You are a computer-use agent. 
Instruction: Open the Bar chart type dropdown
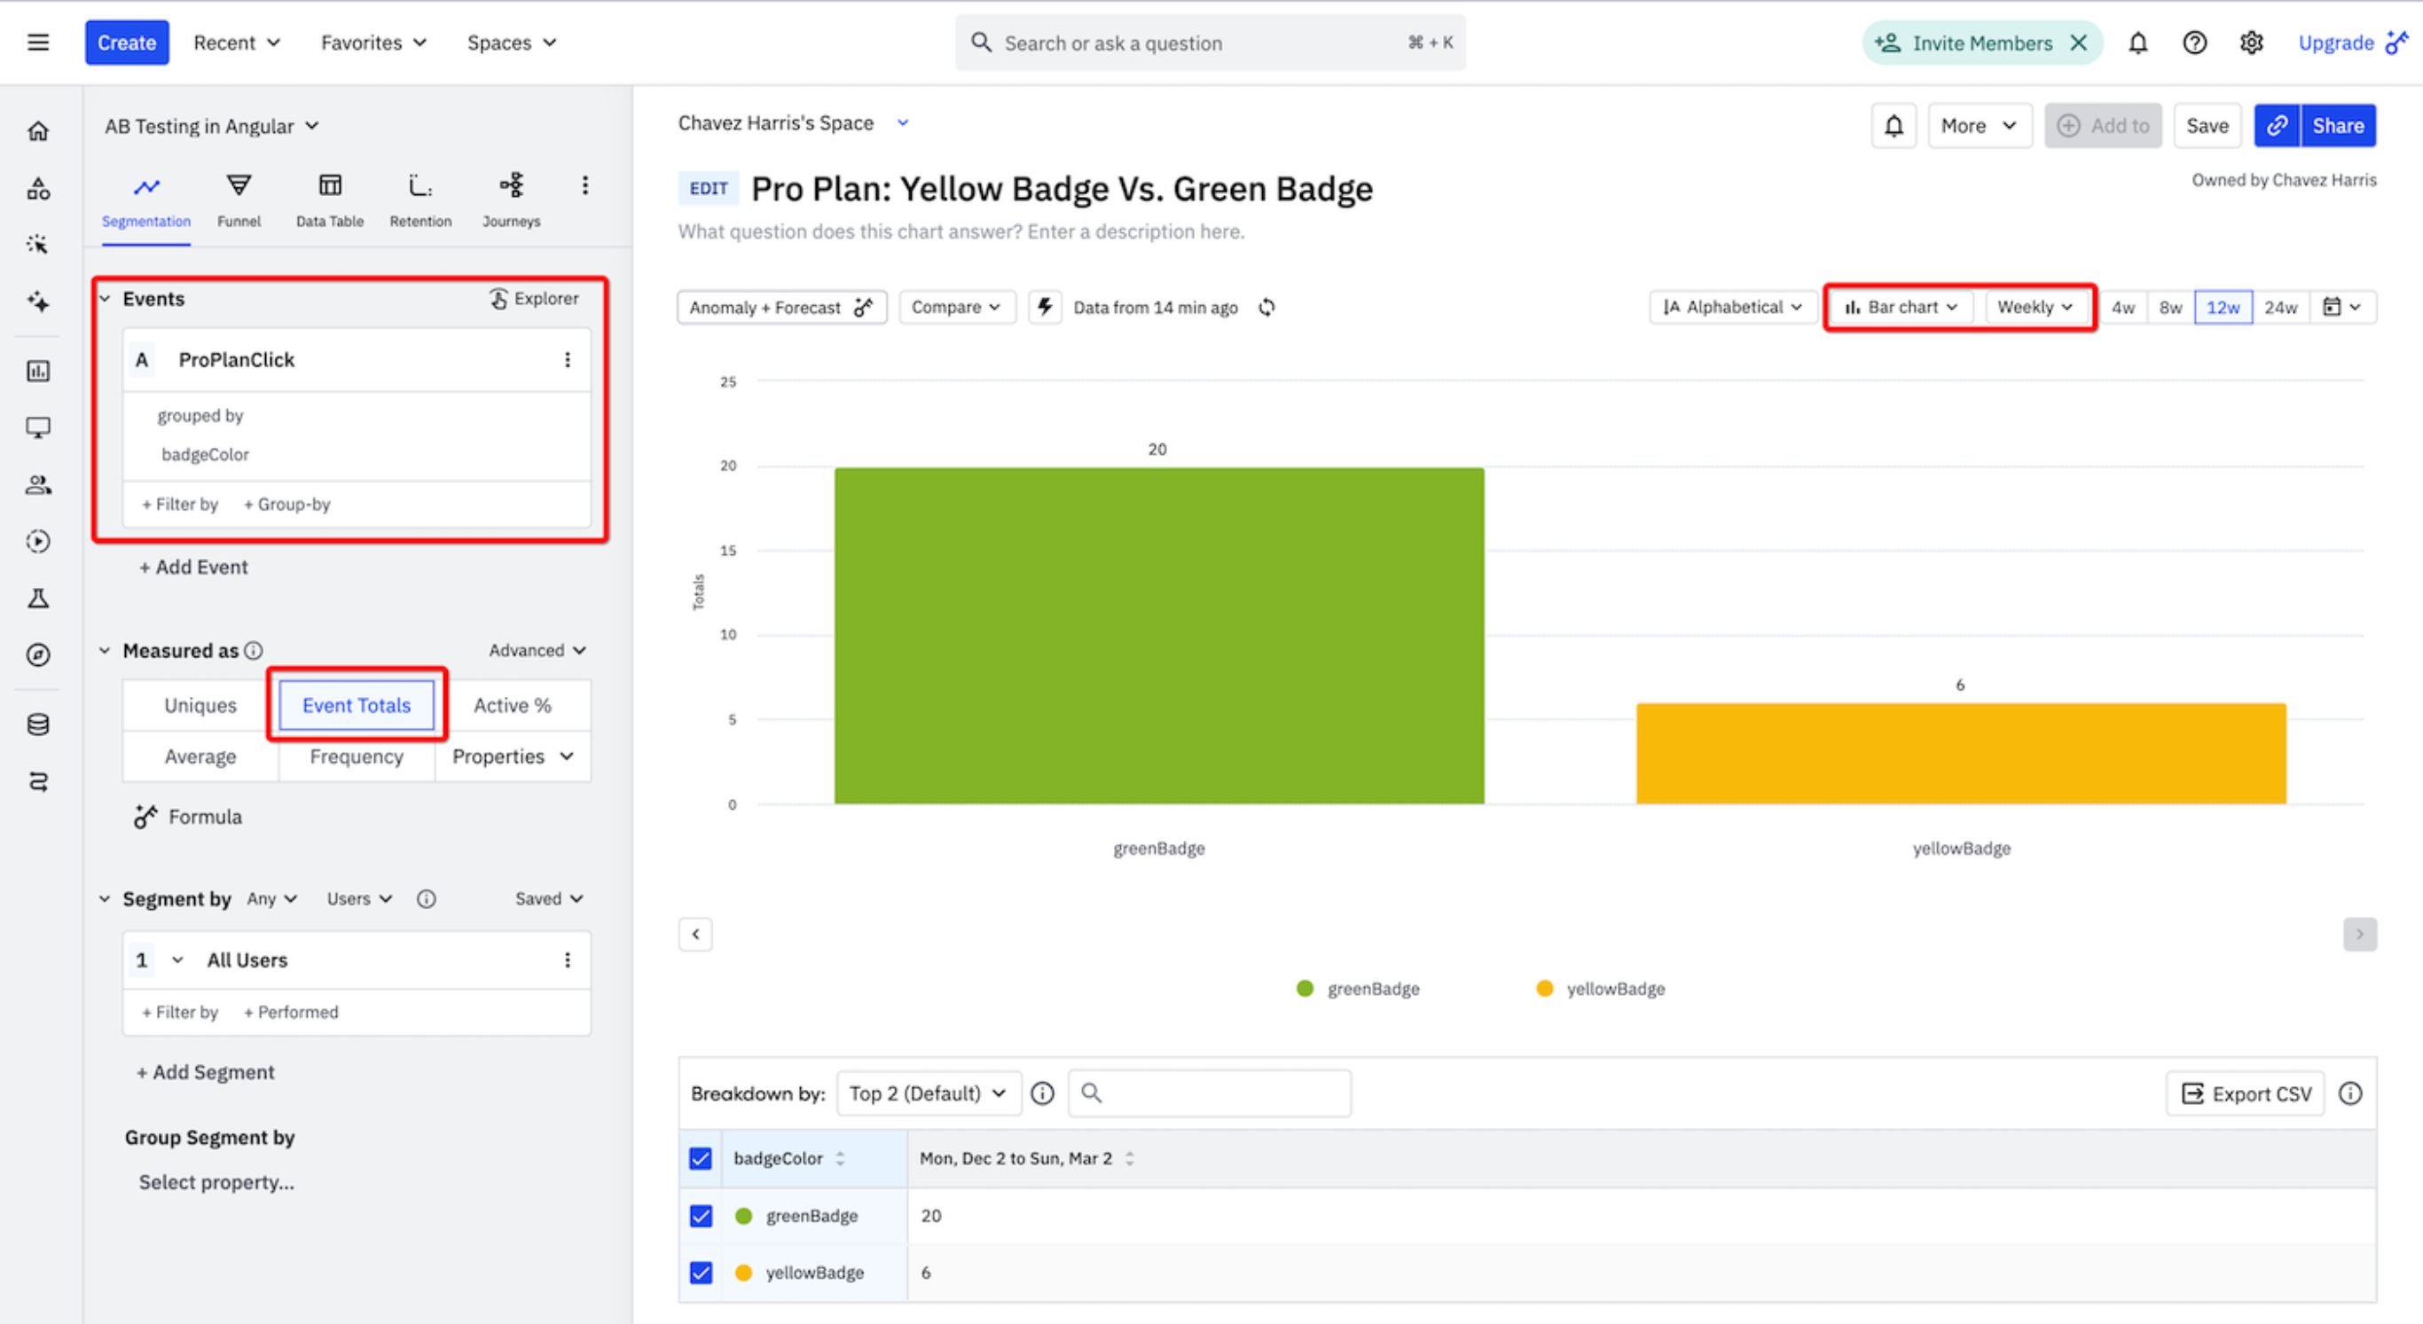pyautogui.click(x=1899, y=307)
